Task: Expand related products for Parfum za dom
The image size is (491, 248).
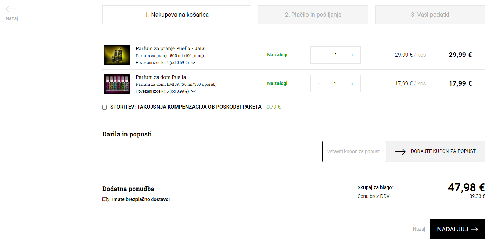Action: (193, 91)
